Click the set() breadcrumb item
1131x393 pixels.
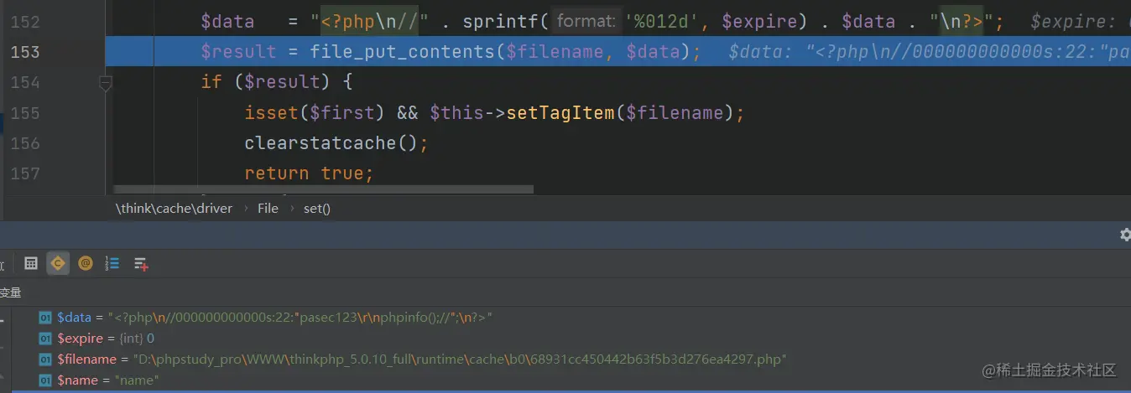click(317, 208)
